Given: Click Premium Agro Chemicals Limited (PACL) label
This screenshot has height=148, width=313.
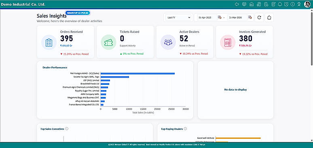Looking at the screenshot, I should tap(81, 87).
